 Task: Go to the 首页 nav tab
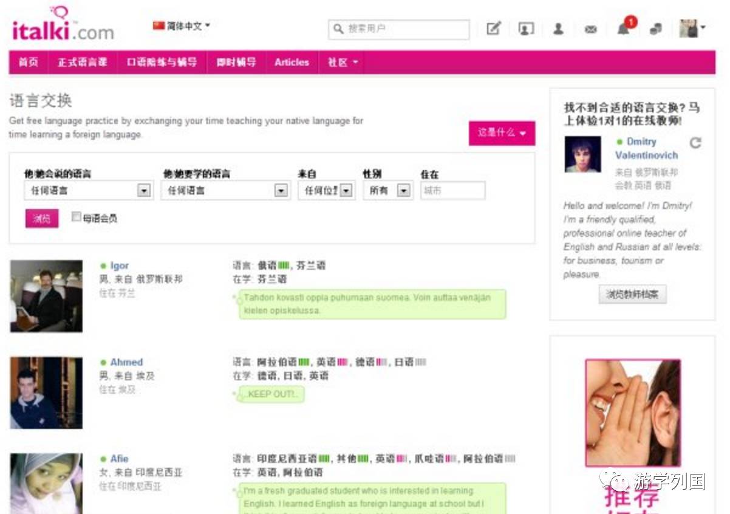(28, 63)
